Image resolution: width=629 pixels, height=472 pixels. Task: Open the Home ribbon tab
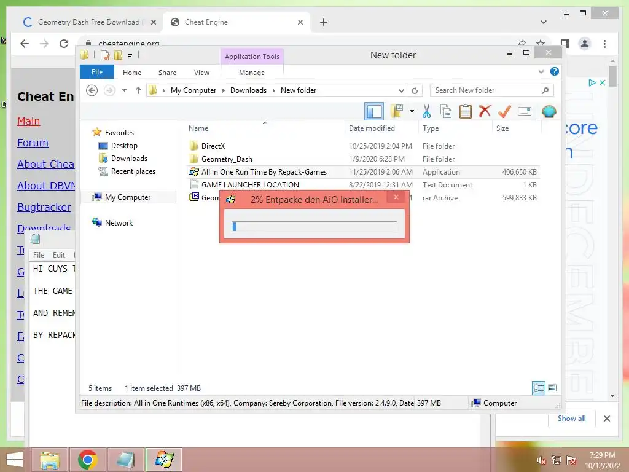pos(132,73)
